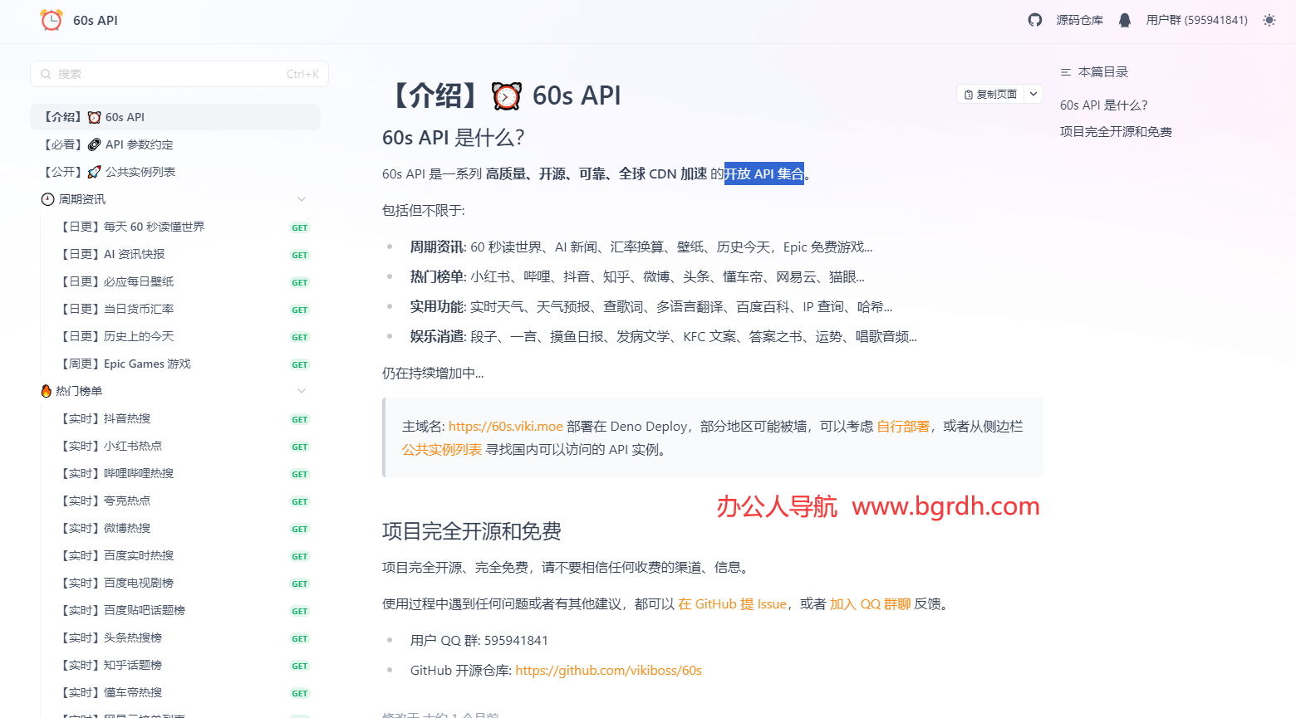
Task: Click the notification bell icon
Action: 1125,19
